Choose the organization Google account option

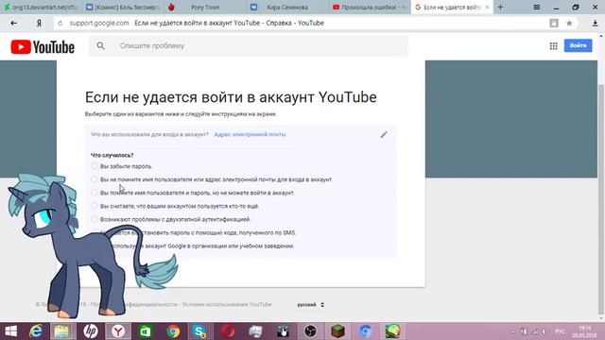point(197,246)
